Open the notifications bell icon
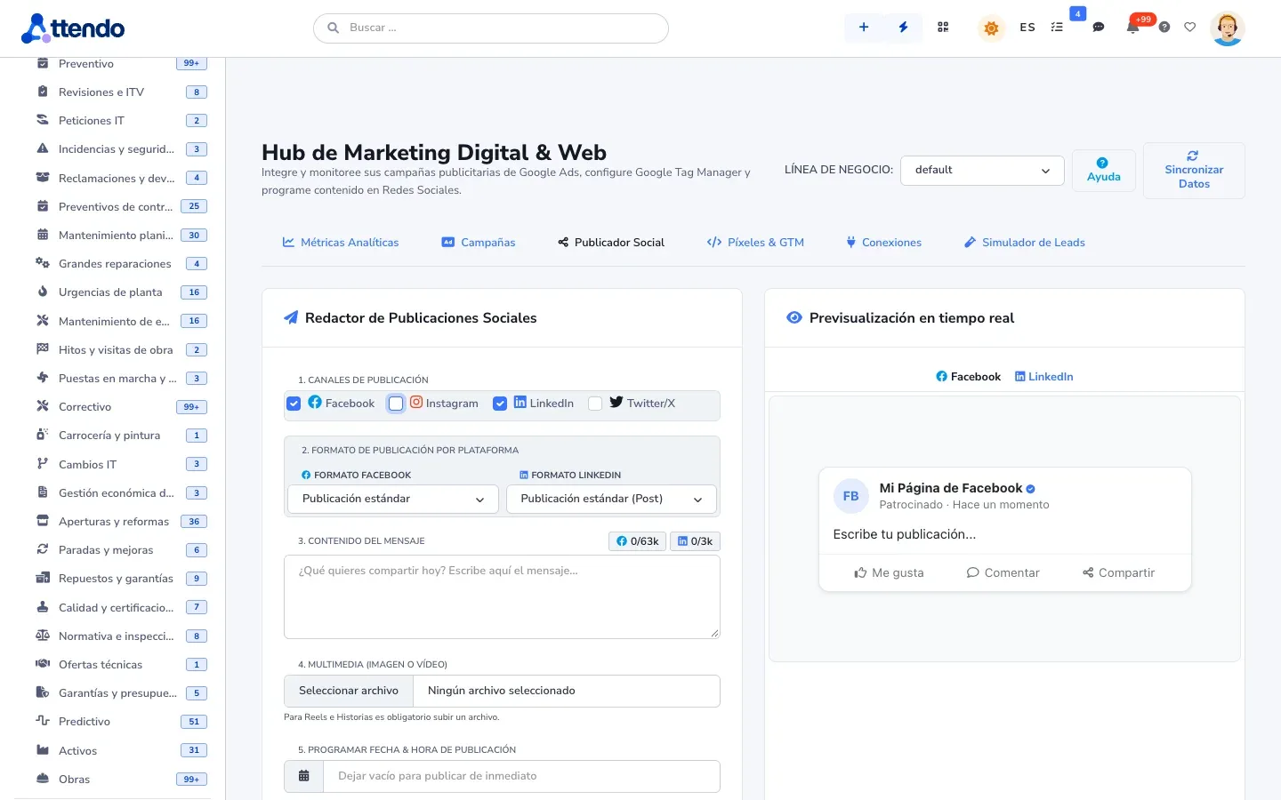Image resolution: width=1281 pixels, height=800 pixels. coord(1132,28)
